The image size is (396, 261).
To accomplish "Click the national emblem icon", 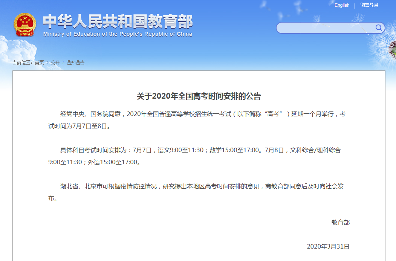I will (25, 25).
